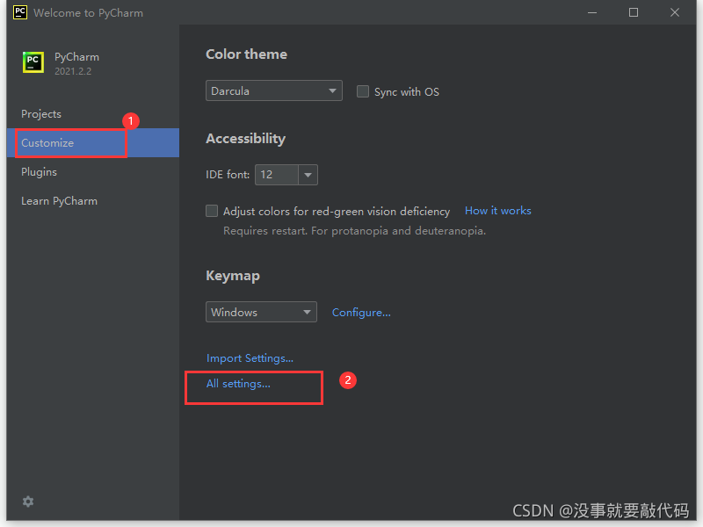
Task: Enable the Sync with OS checkbox
Action: [363, 91]
